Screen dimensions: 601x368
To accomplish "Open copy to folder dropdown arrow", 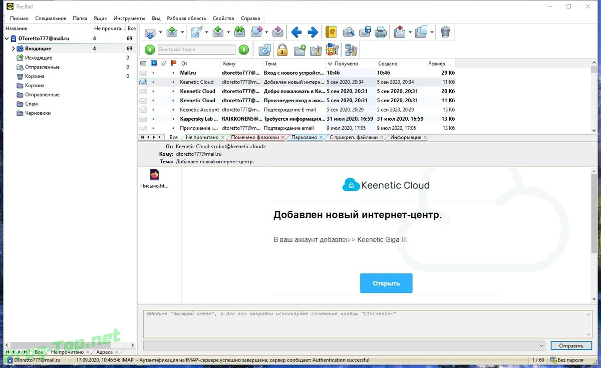I will click(432, 33).
